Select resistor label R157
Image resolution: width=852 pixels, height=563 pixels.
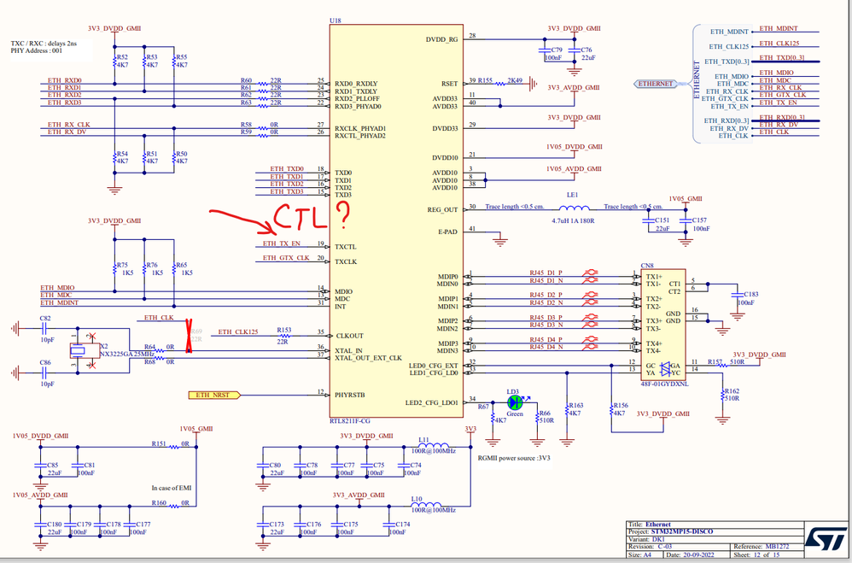715,361
